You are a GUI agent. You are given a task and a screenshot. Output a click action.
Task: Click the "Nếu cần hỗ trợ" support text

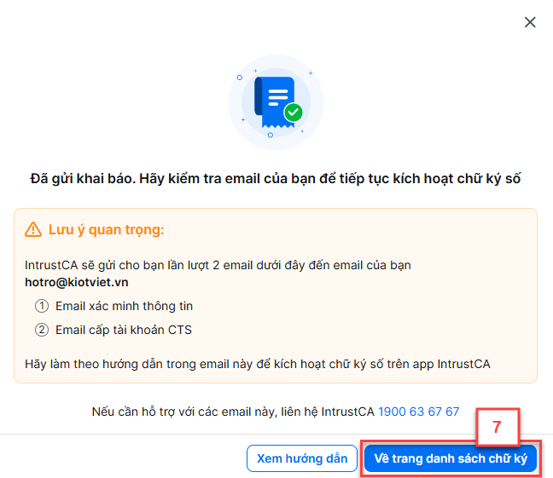[233, 412]
